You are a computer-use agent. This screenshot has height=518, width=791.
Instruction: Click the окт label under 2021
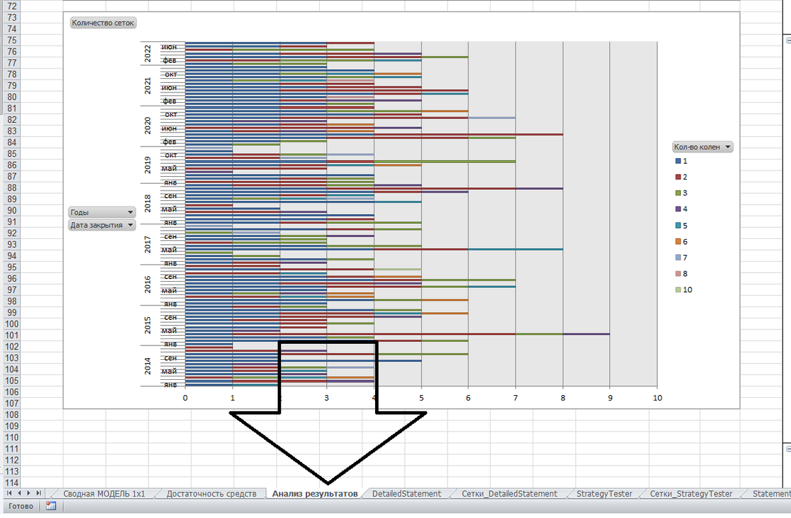(x=171, y=74)
